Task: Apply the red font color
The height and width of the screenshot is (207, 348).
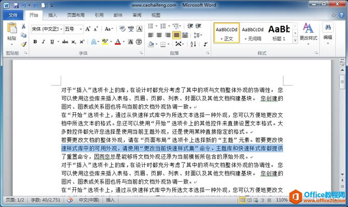Action: pyautogui.click(x=118, y=41)
